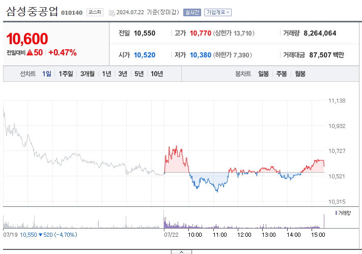Select the 3개월 line chart tab
The width and height of the screenshot is (362, 254).
point(88,74)
